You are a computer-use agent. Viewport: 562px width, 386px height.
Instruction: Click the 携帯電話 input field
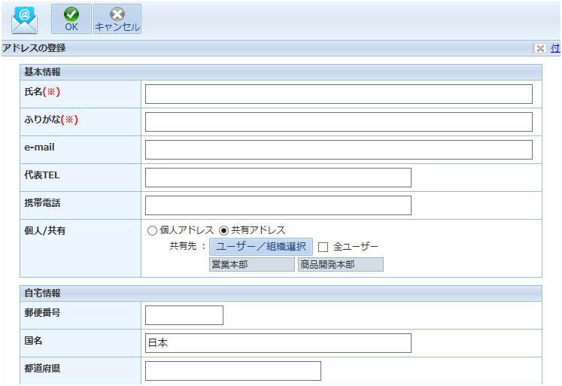[x=278, y=205]
